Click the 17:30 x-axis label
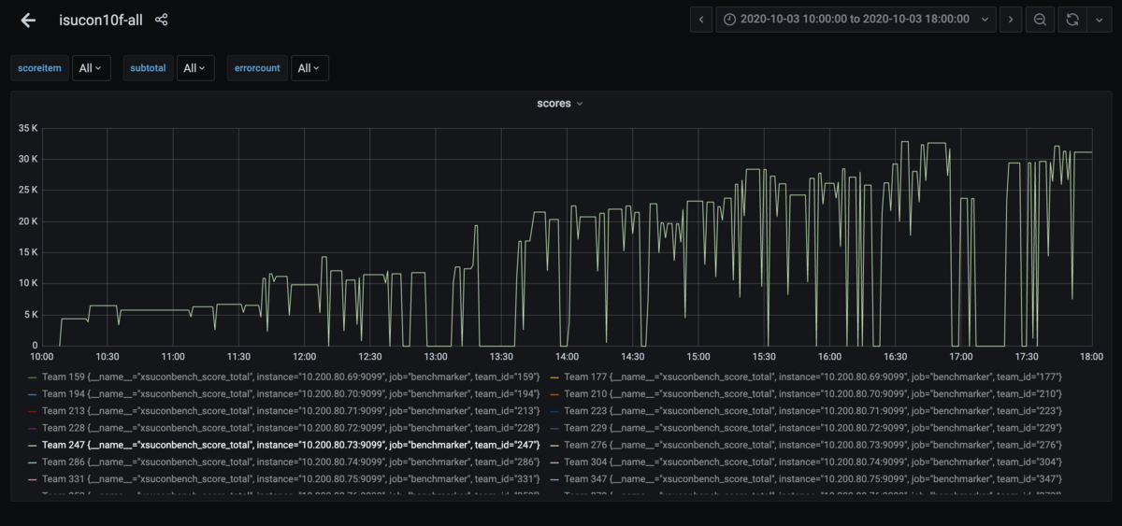 (x=1027, y=357)
